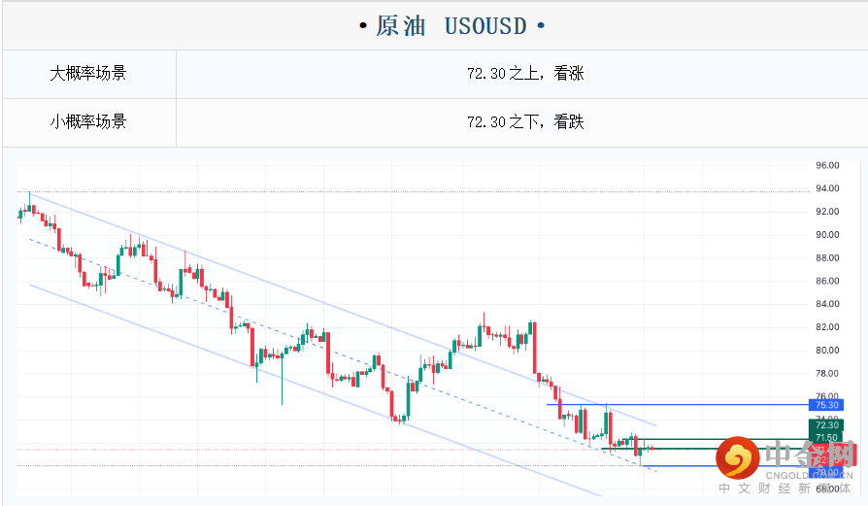Click the green 71.50 price label
868x506 pixels.
(x=826, y=438)
